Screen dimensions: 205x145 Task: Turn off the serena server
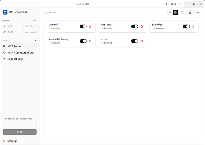coord(135,41)
